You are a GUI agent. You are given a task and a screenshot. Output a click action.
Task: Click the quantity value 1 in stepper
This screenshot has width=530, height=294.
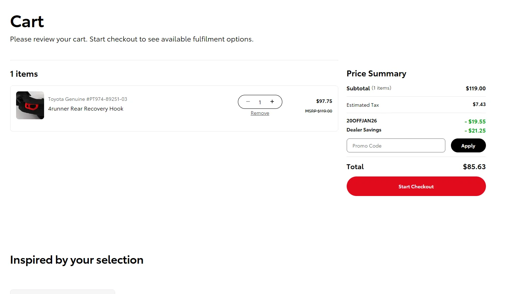pos(260,102)
